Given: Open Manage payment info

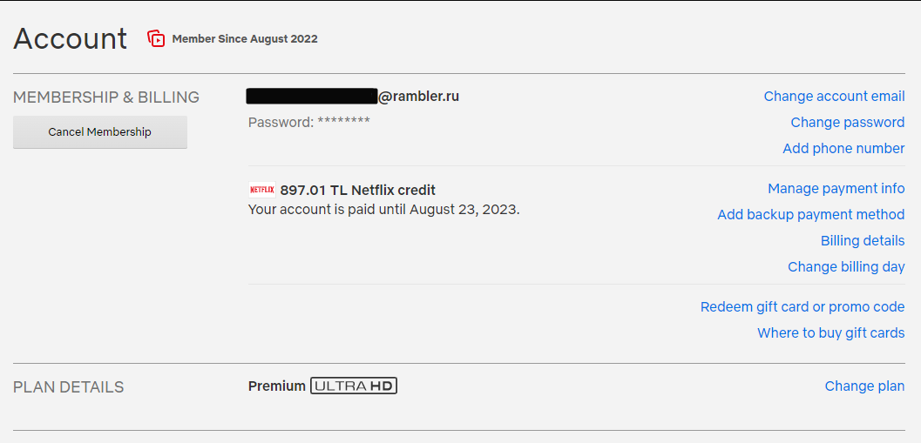Looking at the screenshot, I should 836,188.
